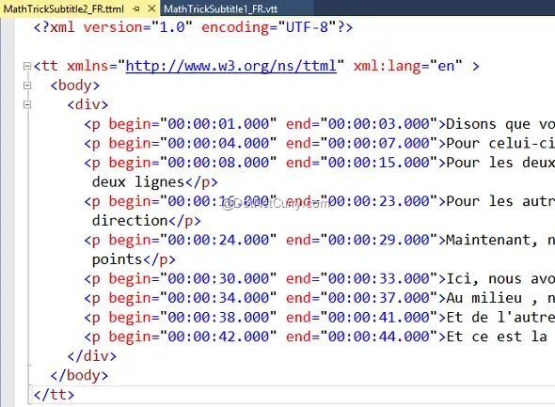Click the closing </div> tag
Image resolution: width=555 pixels, height=407 pixels.
[x=92, y=356]
